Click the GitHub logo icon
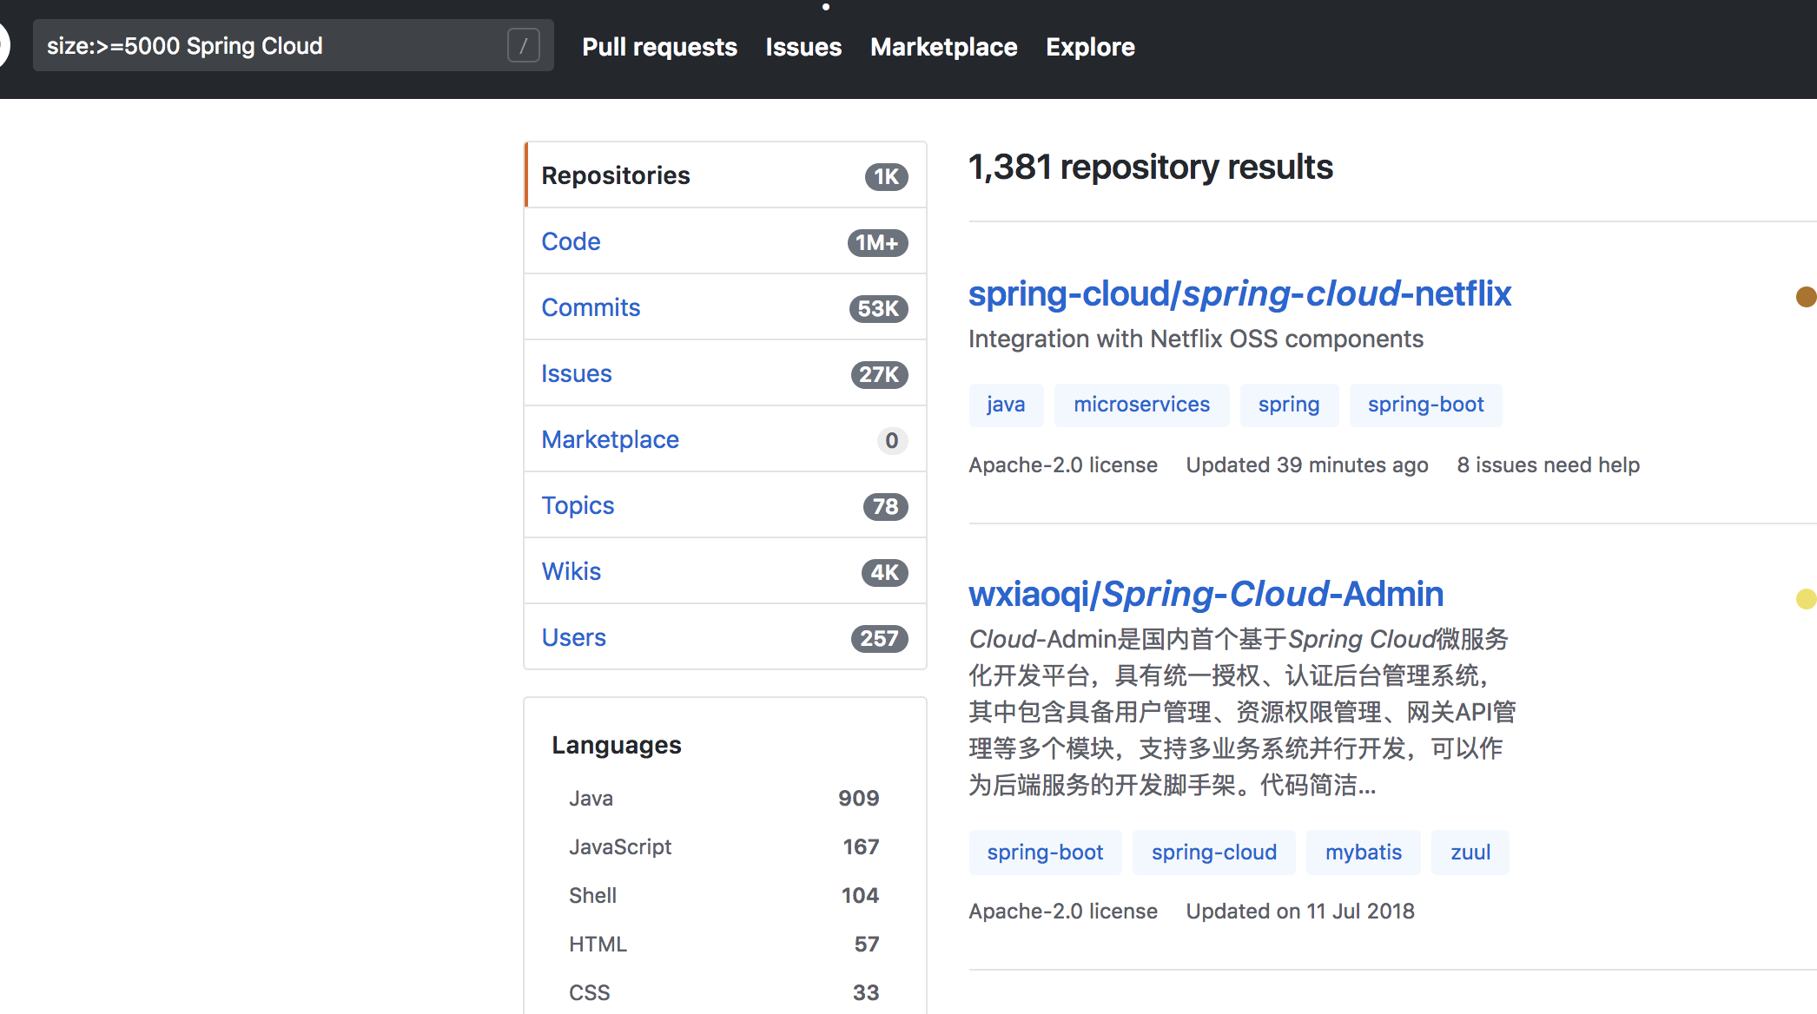 (3, 45)
